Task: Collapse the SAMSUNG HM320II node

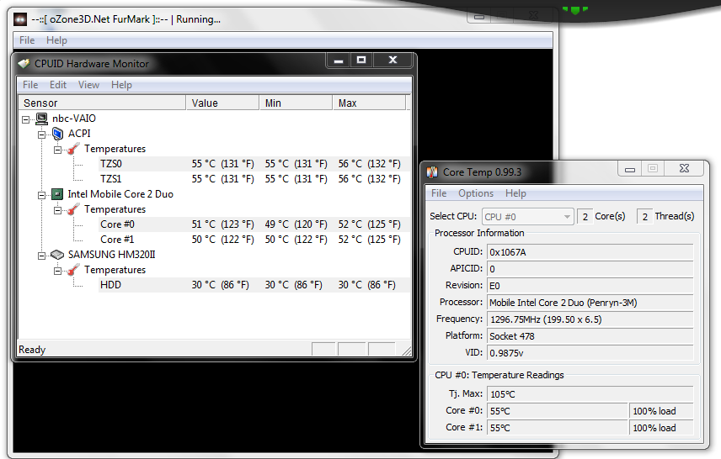Action: click(x=42, y=256)
